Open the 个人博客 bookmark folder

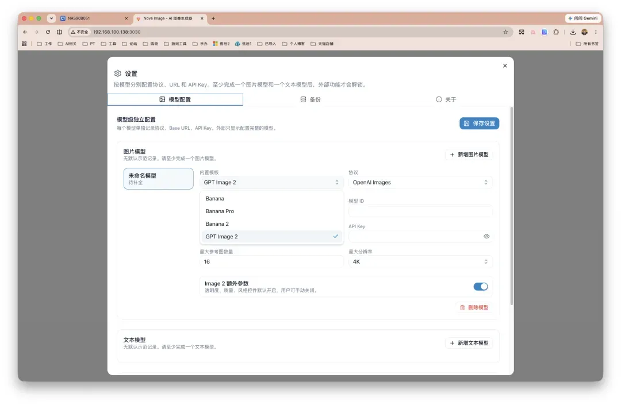[x=293, y=44]
